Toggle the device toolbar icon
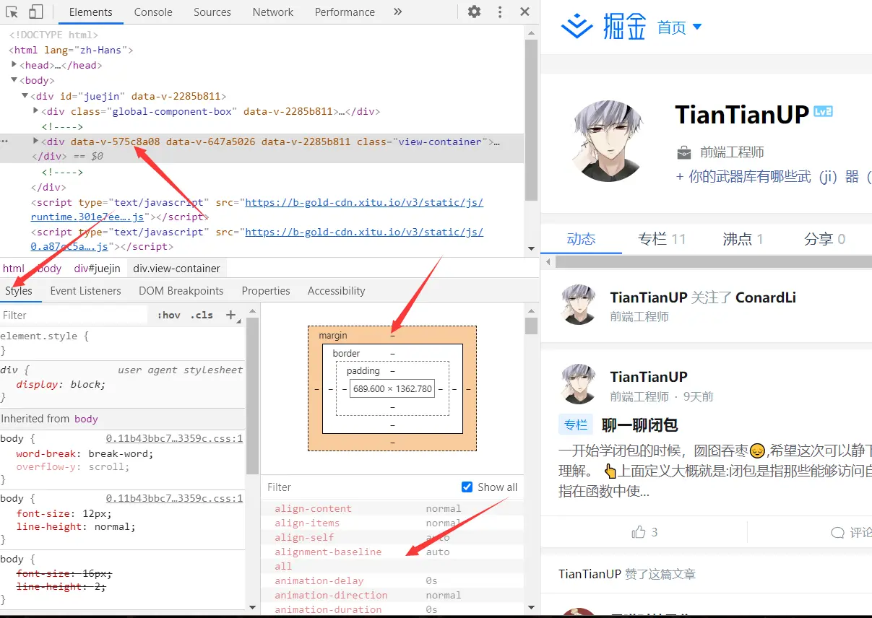The height and width of the screenshot is (618, 872). coord(35,12)
